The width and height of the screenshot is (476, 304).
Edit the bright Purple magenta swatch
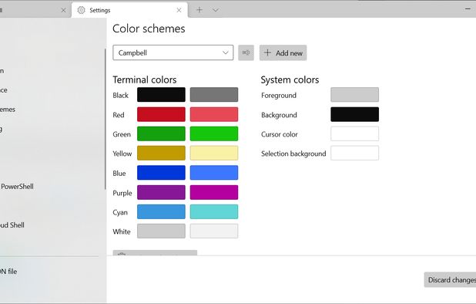point(214,192)
